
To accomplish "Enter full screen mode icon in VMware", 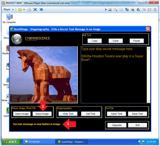I will [x=35, y=10].
